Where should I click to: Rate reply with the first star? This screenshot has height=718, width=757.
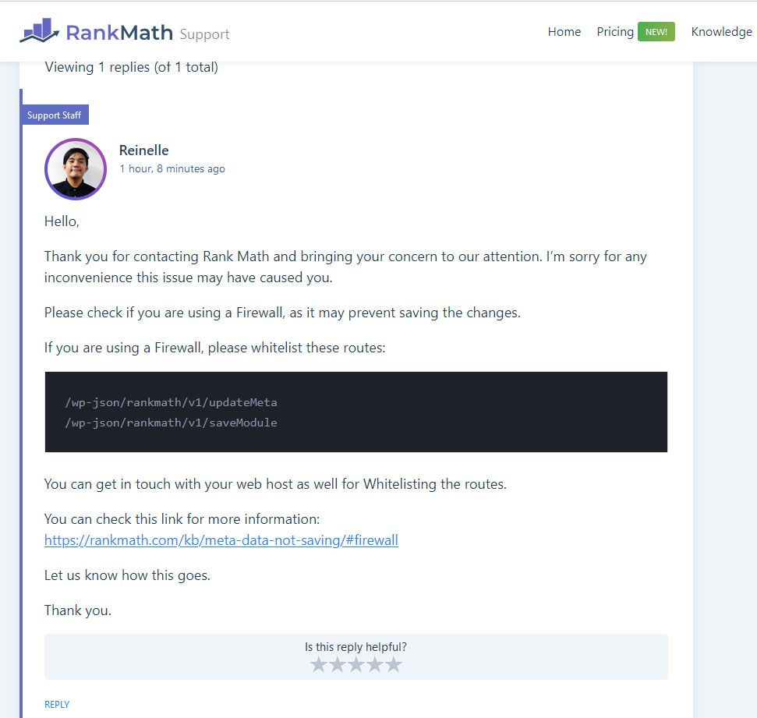(x=318, y=664)
